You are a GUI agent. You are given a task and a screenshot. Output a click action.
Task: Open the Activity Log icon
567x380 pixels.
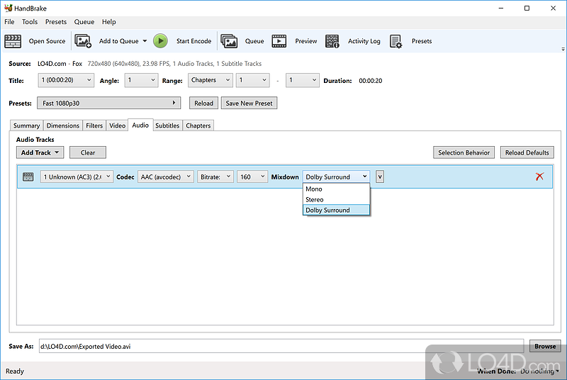[332, 41]
